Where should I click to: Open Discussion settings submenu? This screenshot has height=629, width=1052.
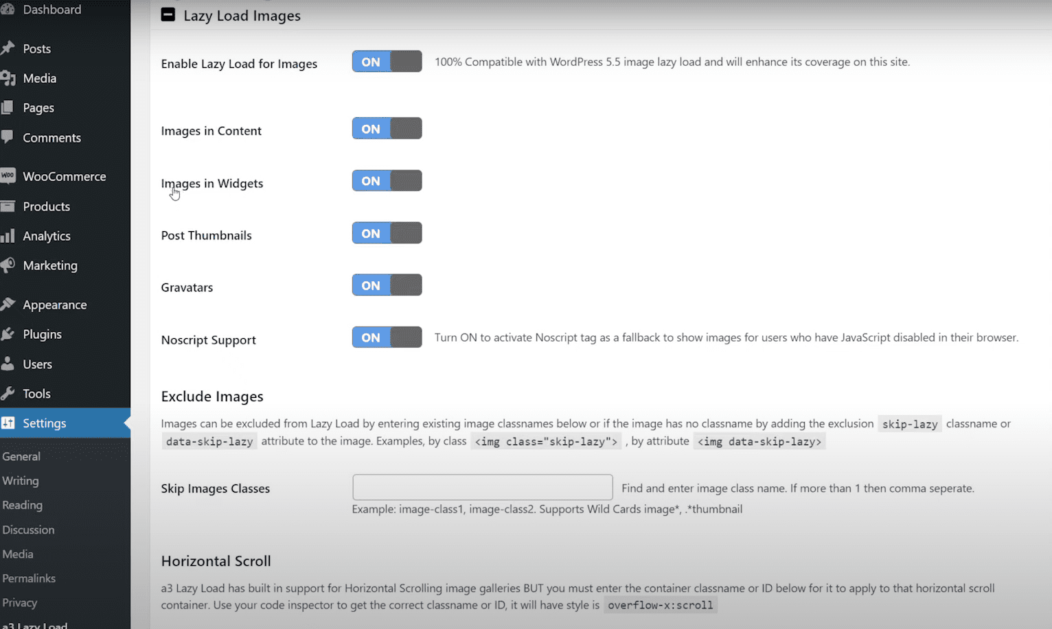pos(28,530)
